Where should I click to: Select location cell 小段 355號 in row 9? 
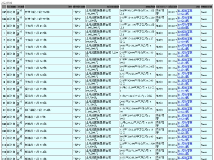pyautogui.click(x=48, y=89)
